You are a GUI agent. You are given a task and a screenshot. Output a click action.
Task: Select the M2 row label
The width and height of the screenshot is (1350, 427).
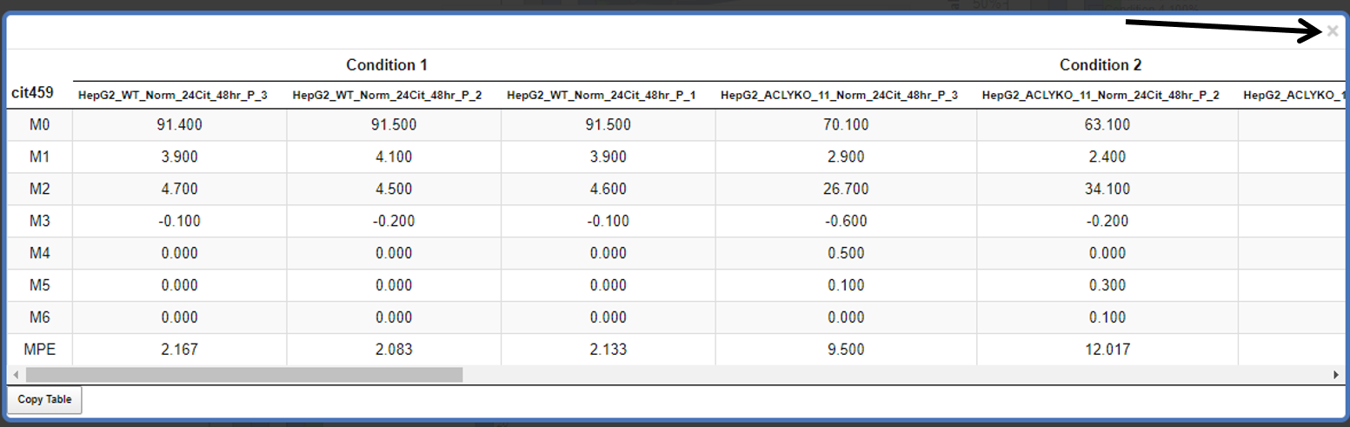(40, 189)
